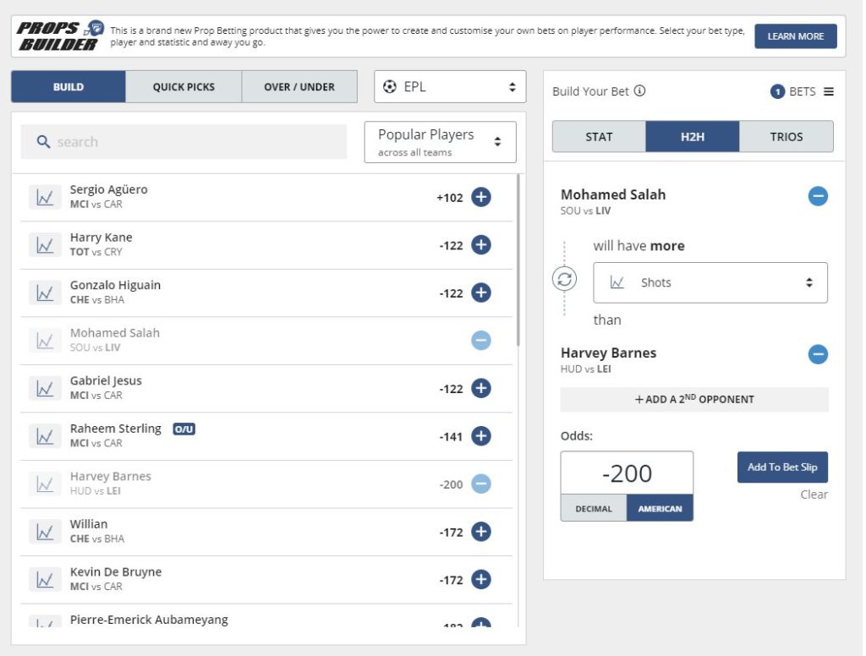Add Raheem Sterling with the plus icon
The height and width of the screenshot is (656, 866).
[x=480, y=436]
